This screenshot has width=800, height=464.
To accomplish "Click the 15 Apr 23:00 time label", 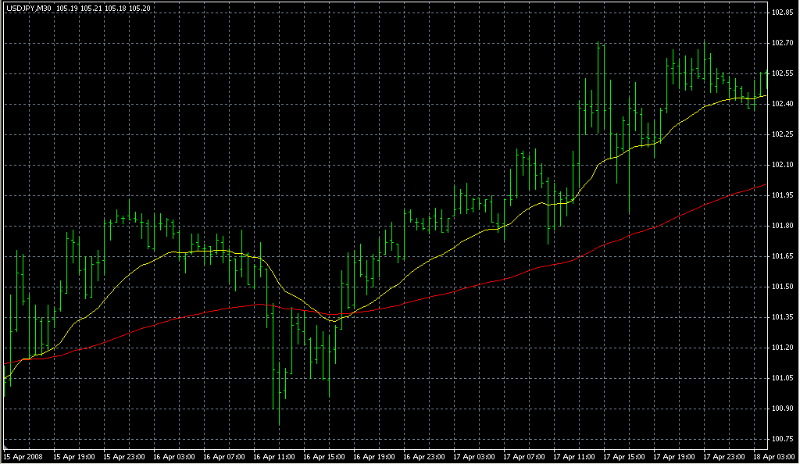I will point(125,455).
